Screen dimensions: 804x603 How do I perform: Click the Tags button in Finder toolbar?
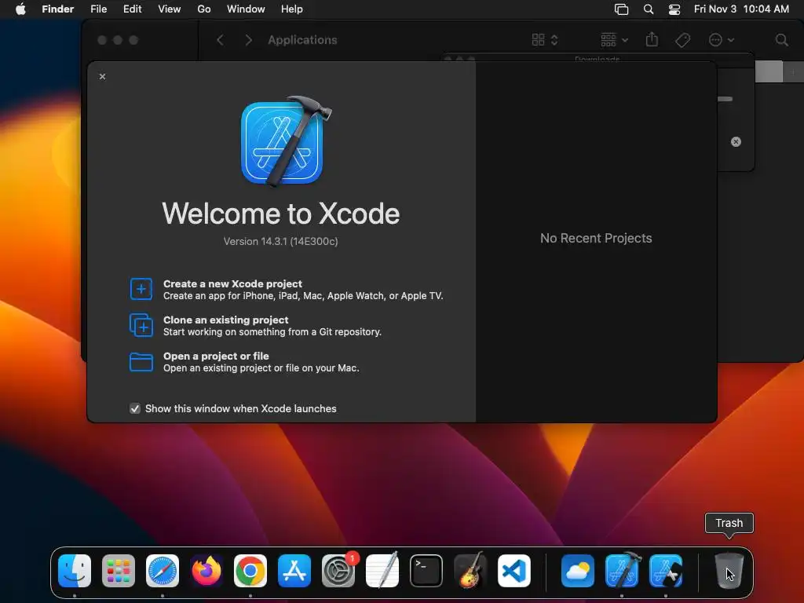[x=682, y=40]
